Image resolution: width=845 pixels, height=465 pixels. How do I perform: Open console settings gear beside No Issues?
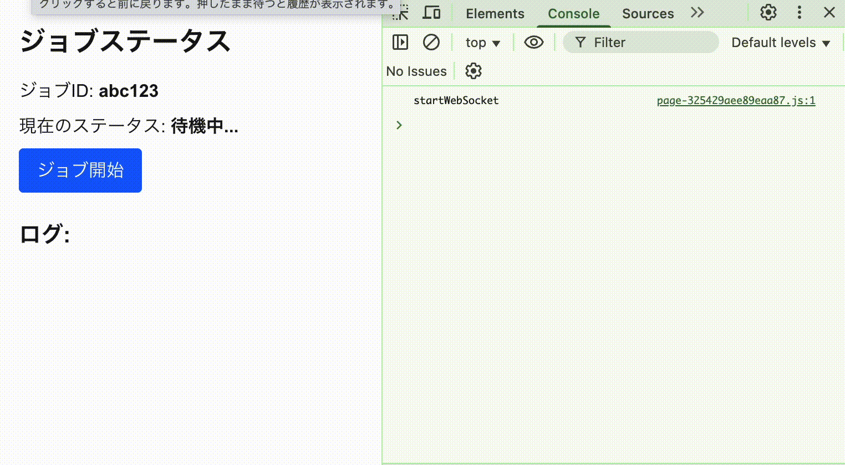point(473,71)
